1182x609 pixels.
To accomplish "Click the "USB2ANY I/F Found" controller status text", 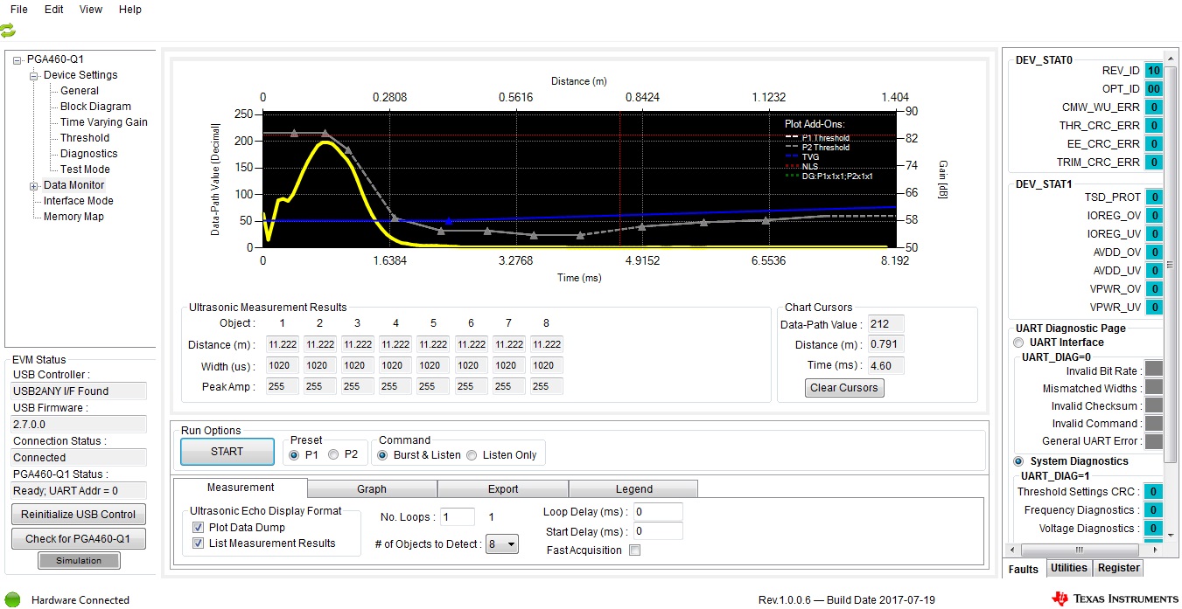I will pos(79,391).
